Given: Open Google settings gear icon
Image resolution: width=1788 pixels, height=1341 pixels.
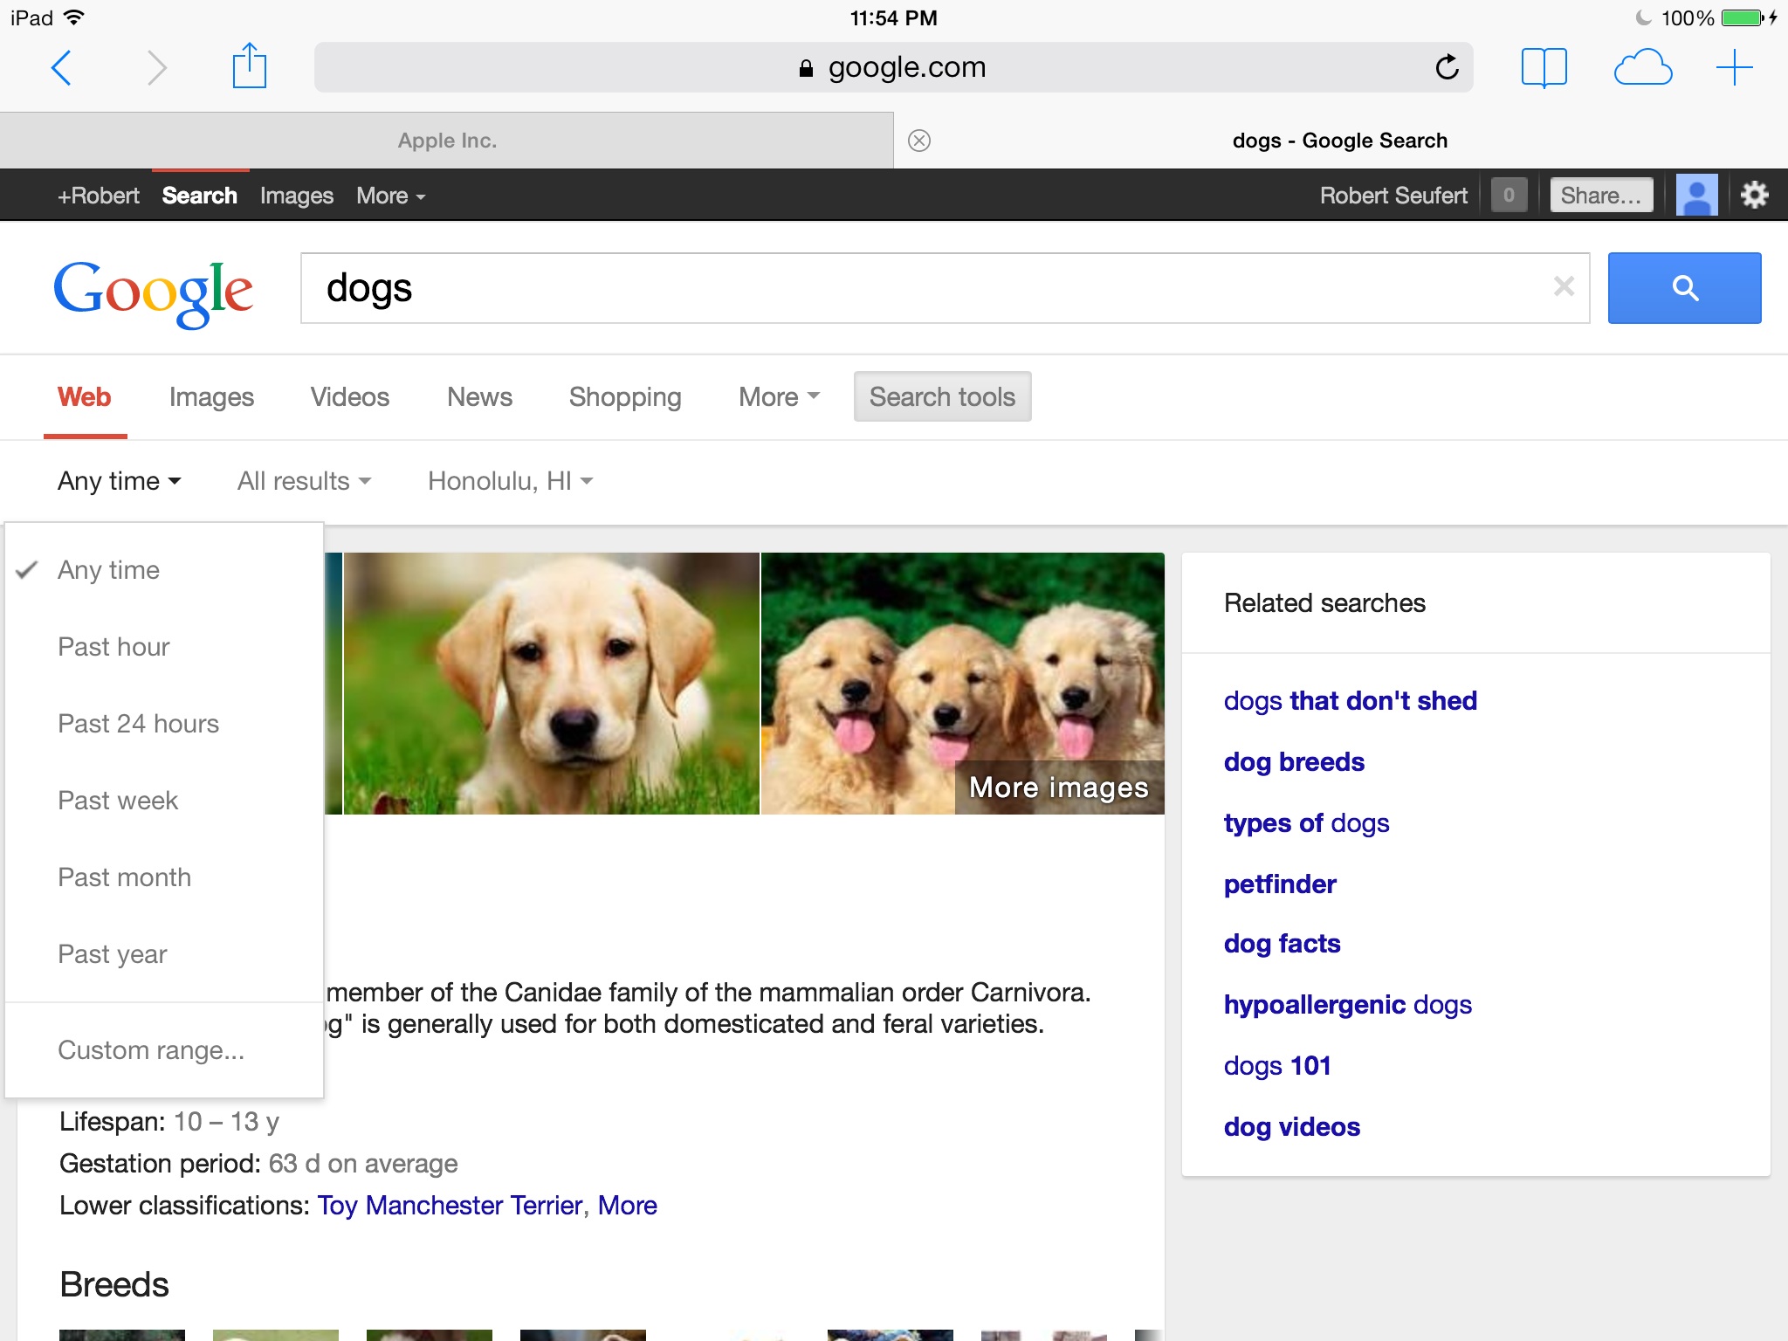Looking at the screenshot, I should pos(1754,195).
